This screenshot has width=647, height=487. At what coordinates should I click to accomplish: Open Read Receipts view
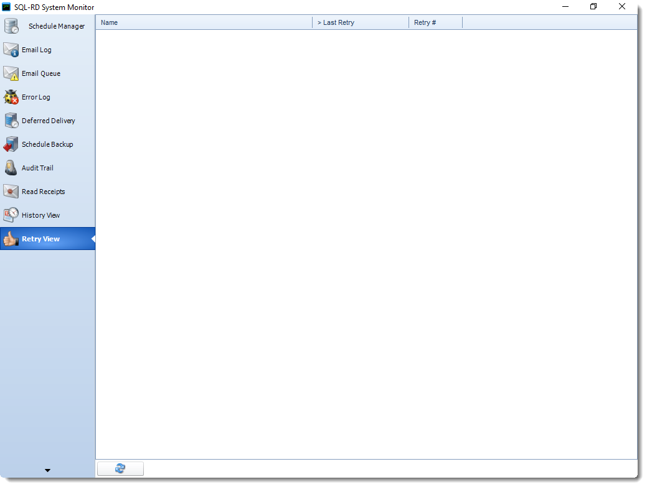[x=48, y=192]
